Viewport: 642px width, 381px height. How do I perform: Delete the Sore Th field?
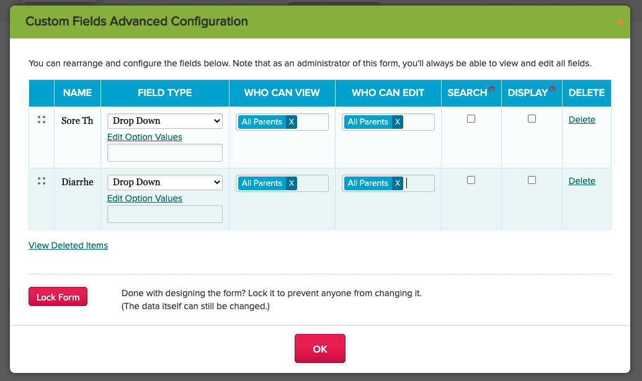click(x=582, y=120)
